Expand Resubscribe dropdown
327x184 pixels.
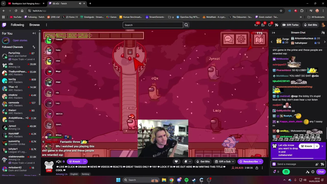(260, 162)
